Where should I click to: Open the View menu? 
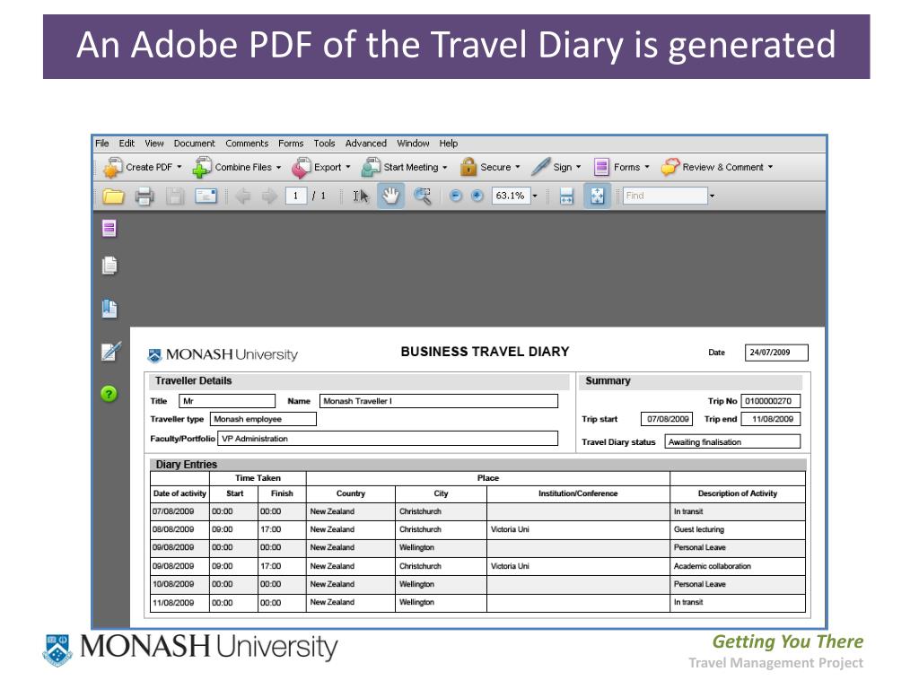(x=154, y=144)
